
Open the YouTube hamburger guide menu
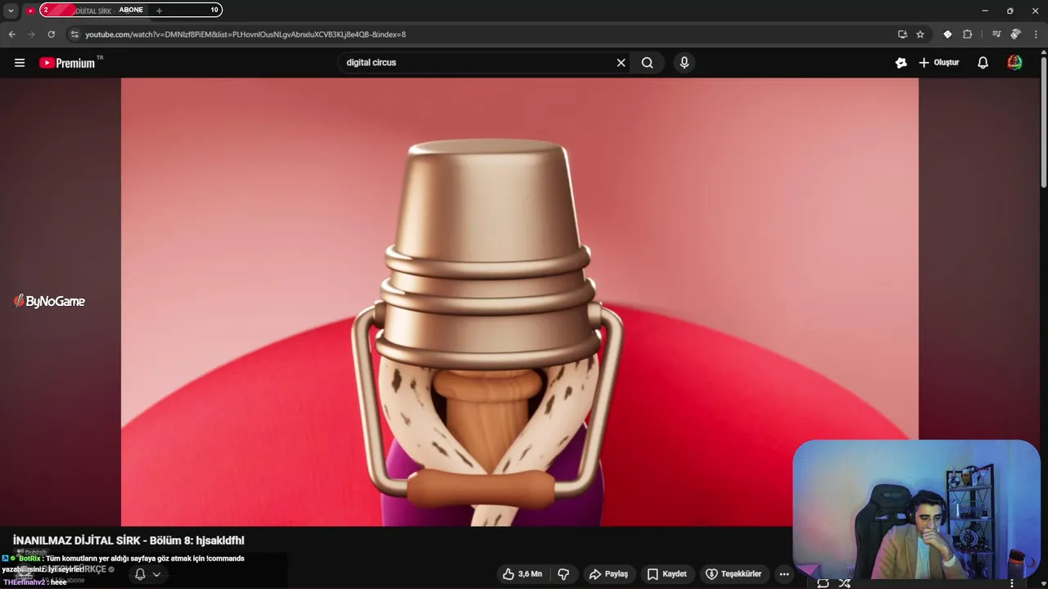pos(20,63)
